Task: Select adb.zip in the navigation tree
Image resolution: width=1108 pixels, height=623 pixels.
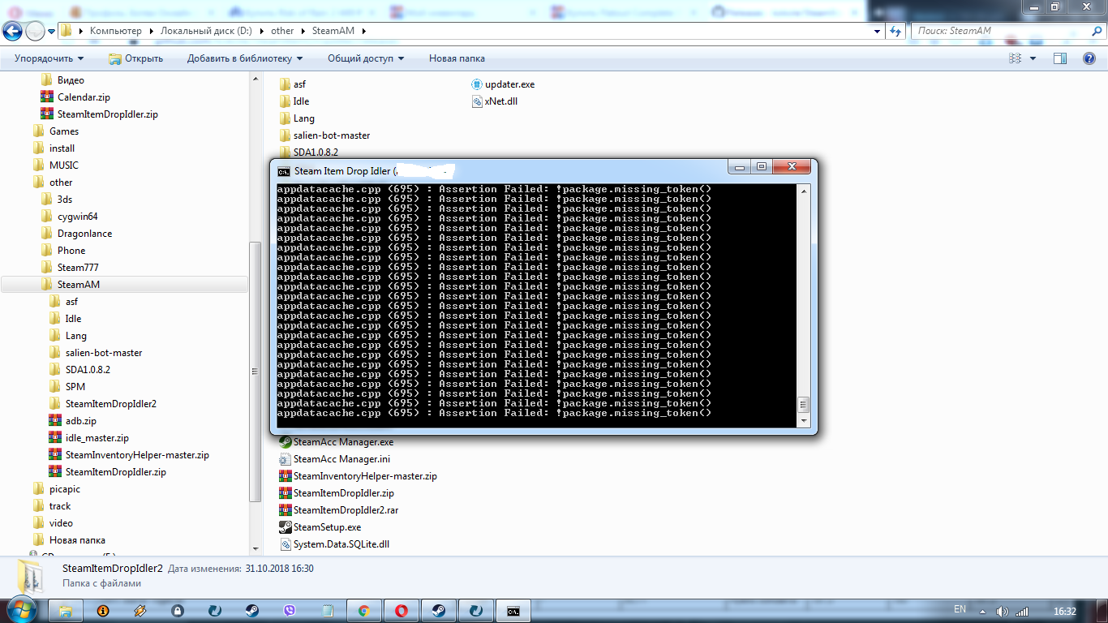Action: (x=73, y=421)
